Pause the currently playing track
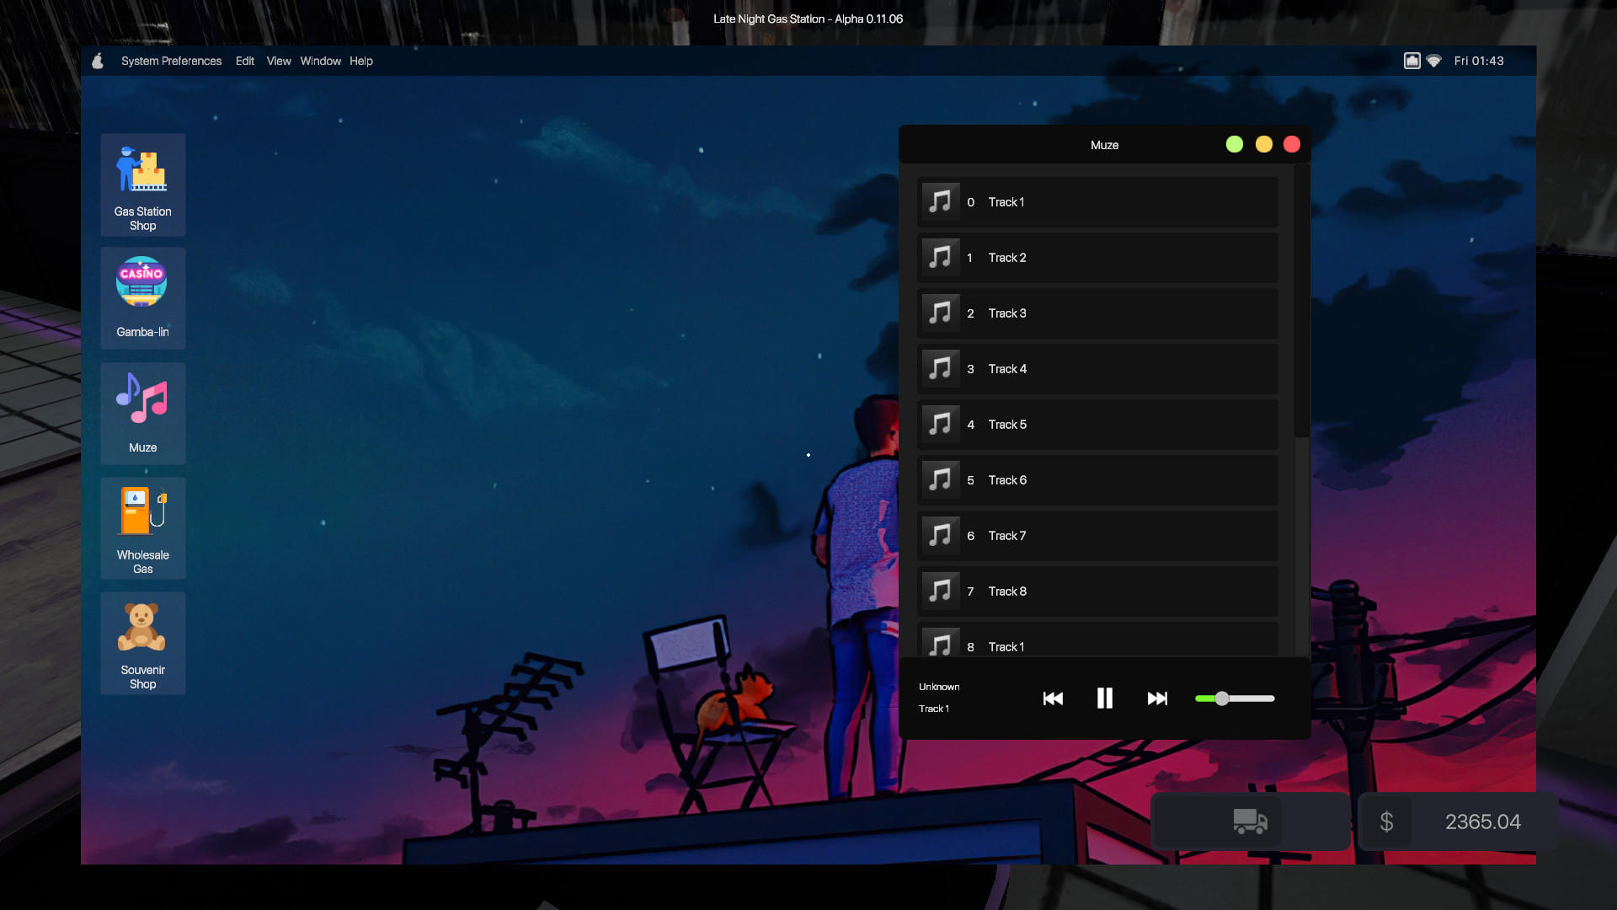This screenshot has height=910, width=1617. click(x=1104, y=699)
